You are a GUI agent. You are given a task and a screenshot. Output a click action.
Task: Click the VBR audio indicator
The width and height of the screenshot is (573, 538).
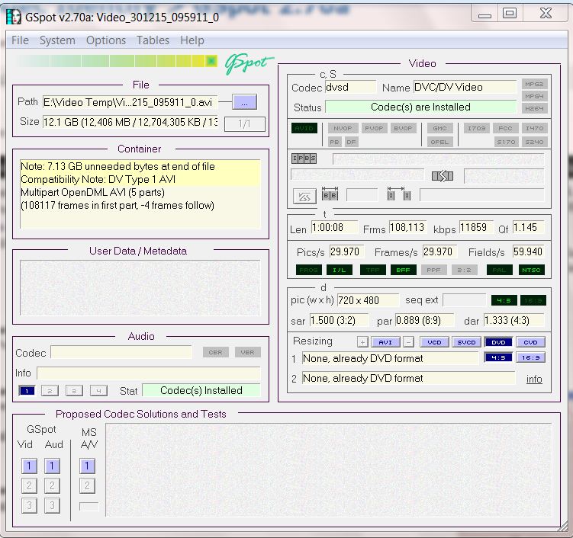(247, 353)
